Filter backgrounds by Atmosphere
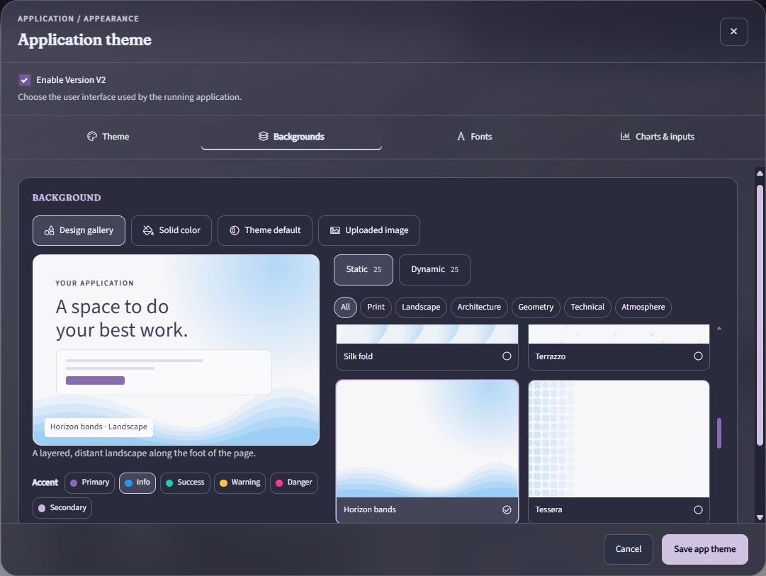766x576 pixels. pos(643,307)
